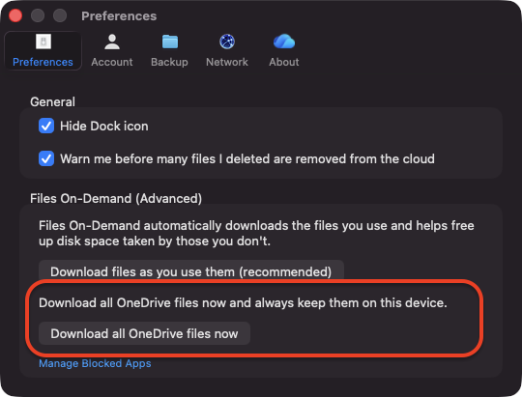Open the About OneDrive cloud icon

[x=284, y=42]
